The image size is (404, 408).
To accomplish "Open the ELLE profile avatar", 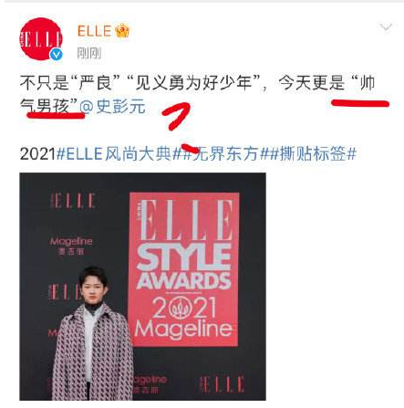I will [41, 38].
